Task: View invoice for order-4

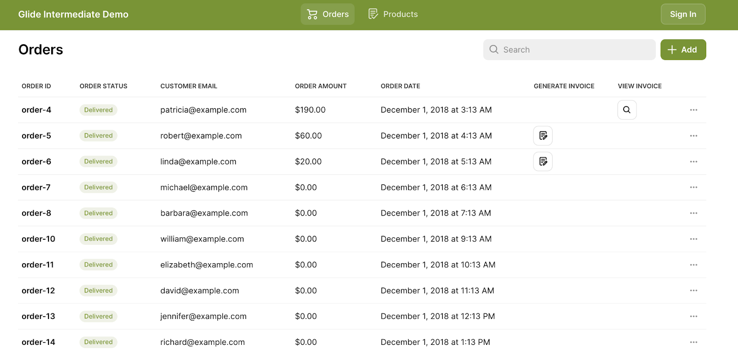Action: (x=627, y=110)
